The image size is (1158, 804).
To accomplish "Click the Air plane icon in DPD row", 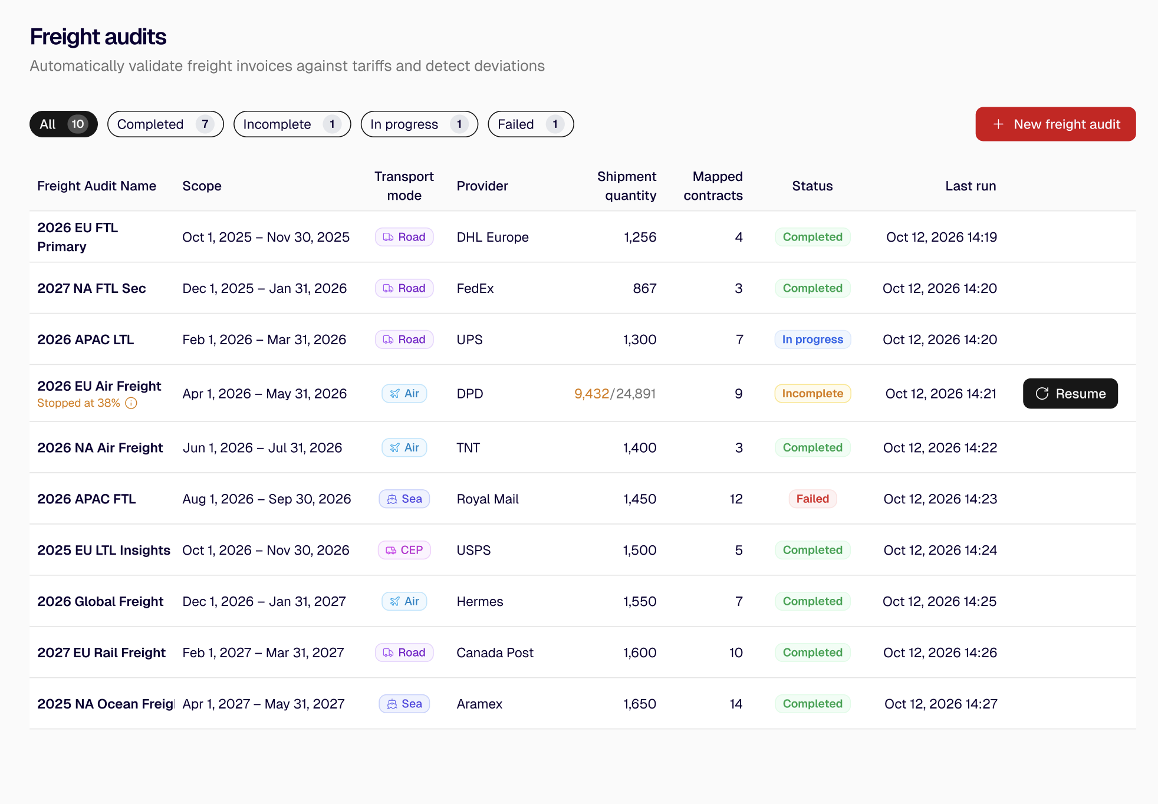I will (395, 394).
